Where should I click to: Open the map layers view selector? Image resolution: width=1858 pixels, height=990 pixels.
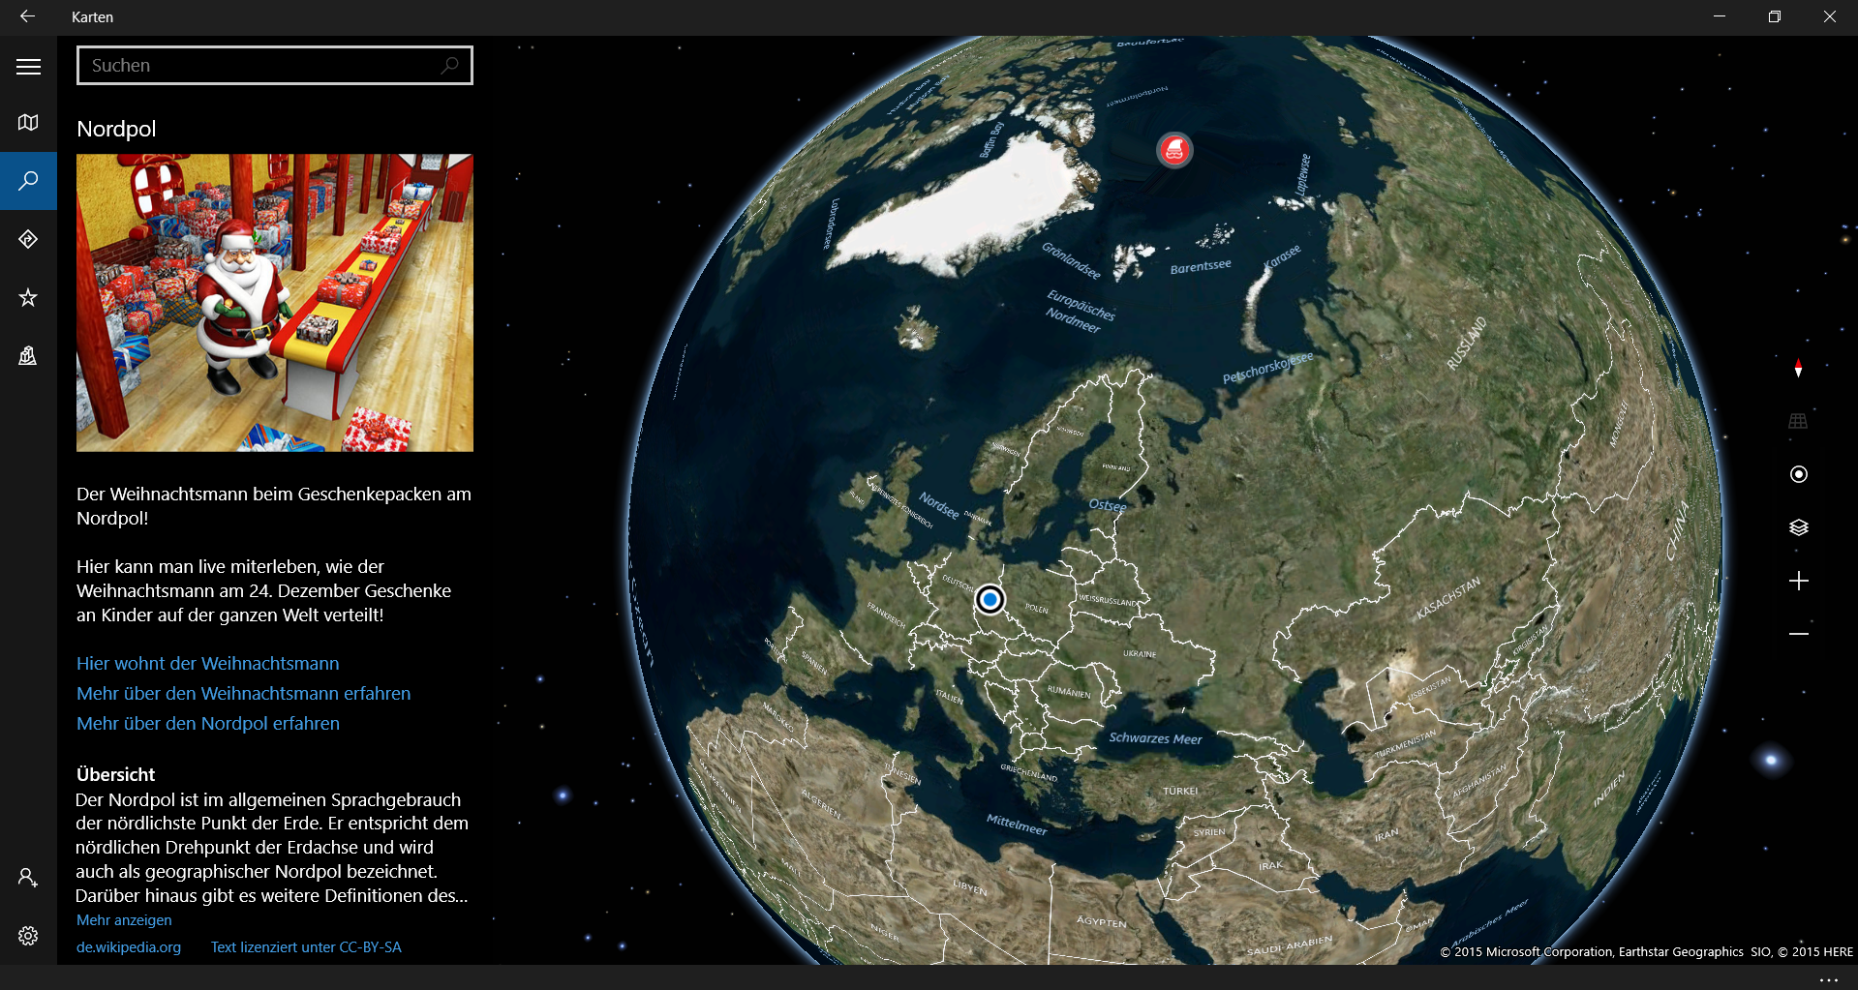click(1798, 527)
